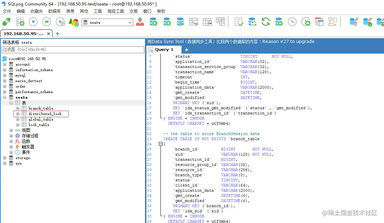Click database icon with green checkmark
The image size is (384, 223).
coord(367,22)
